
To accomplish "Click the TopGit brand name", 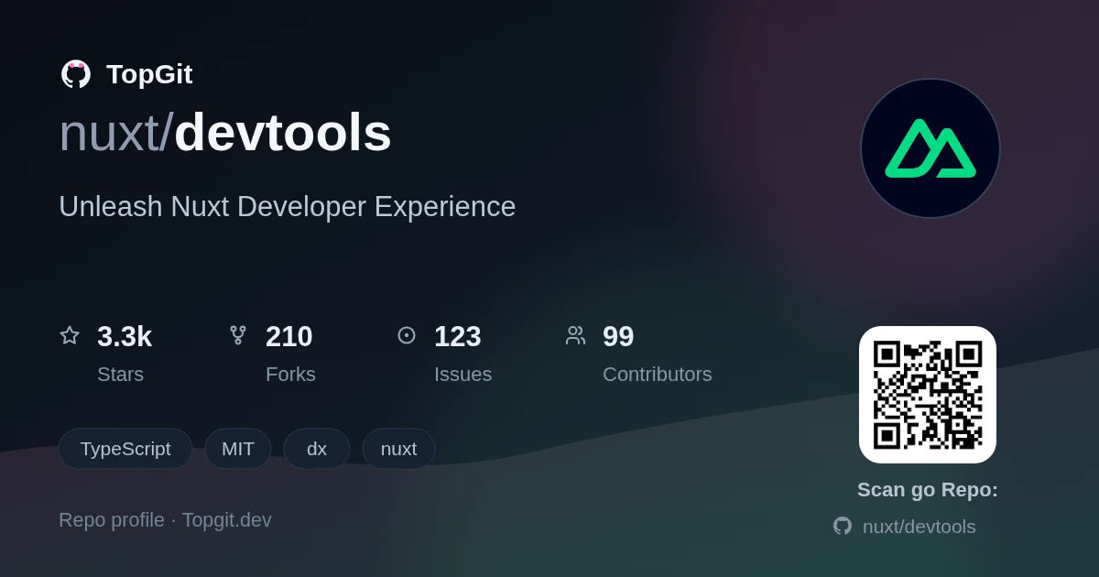I will pos(149,74).
